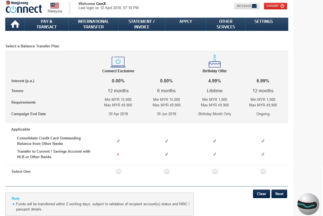The image size is (323, 216).
Task: Select the 0.00% 6 months plan radio button
Action: tap(166, 172)
